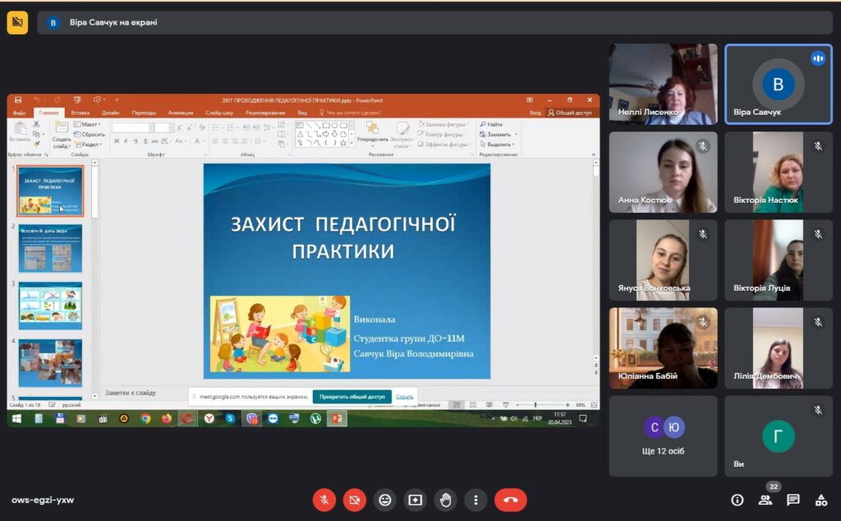Click 'Прекратить общий доступ' button
841x521 pixels.
352,397
